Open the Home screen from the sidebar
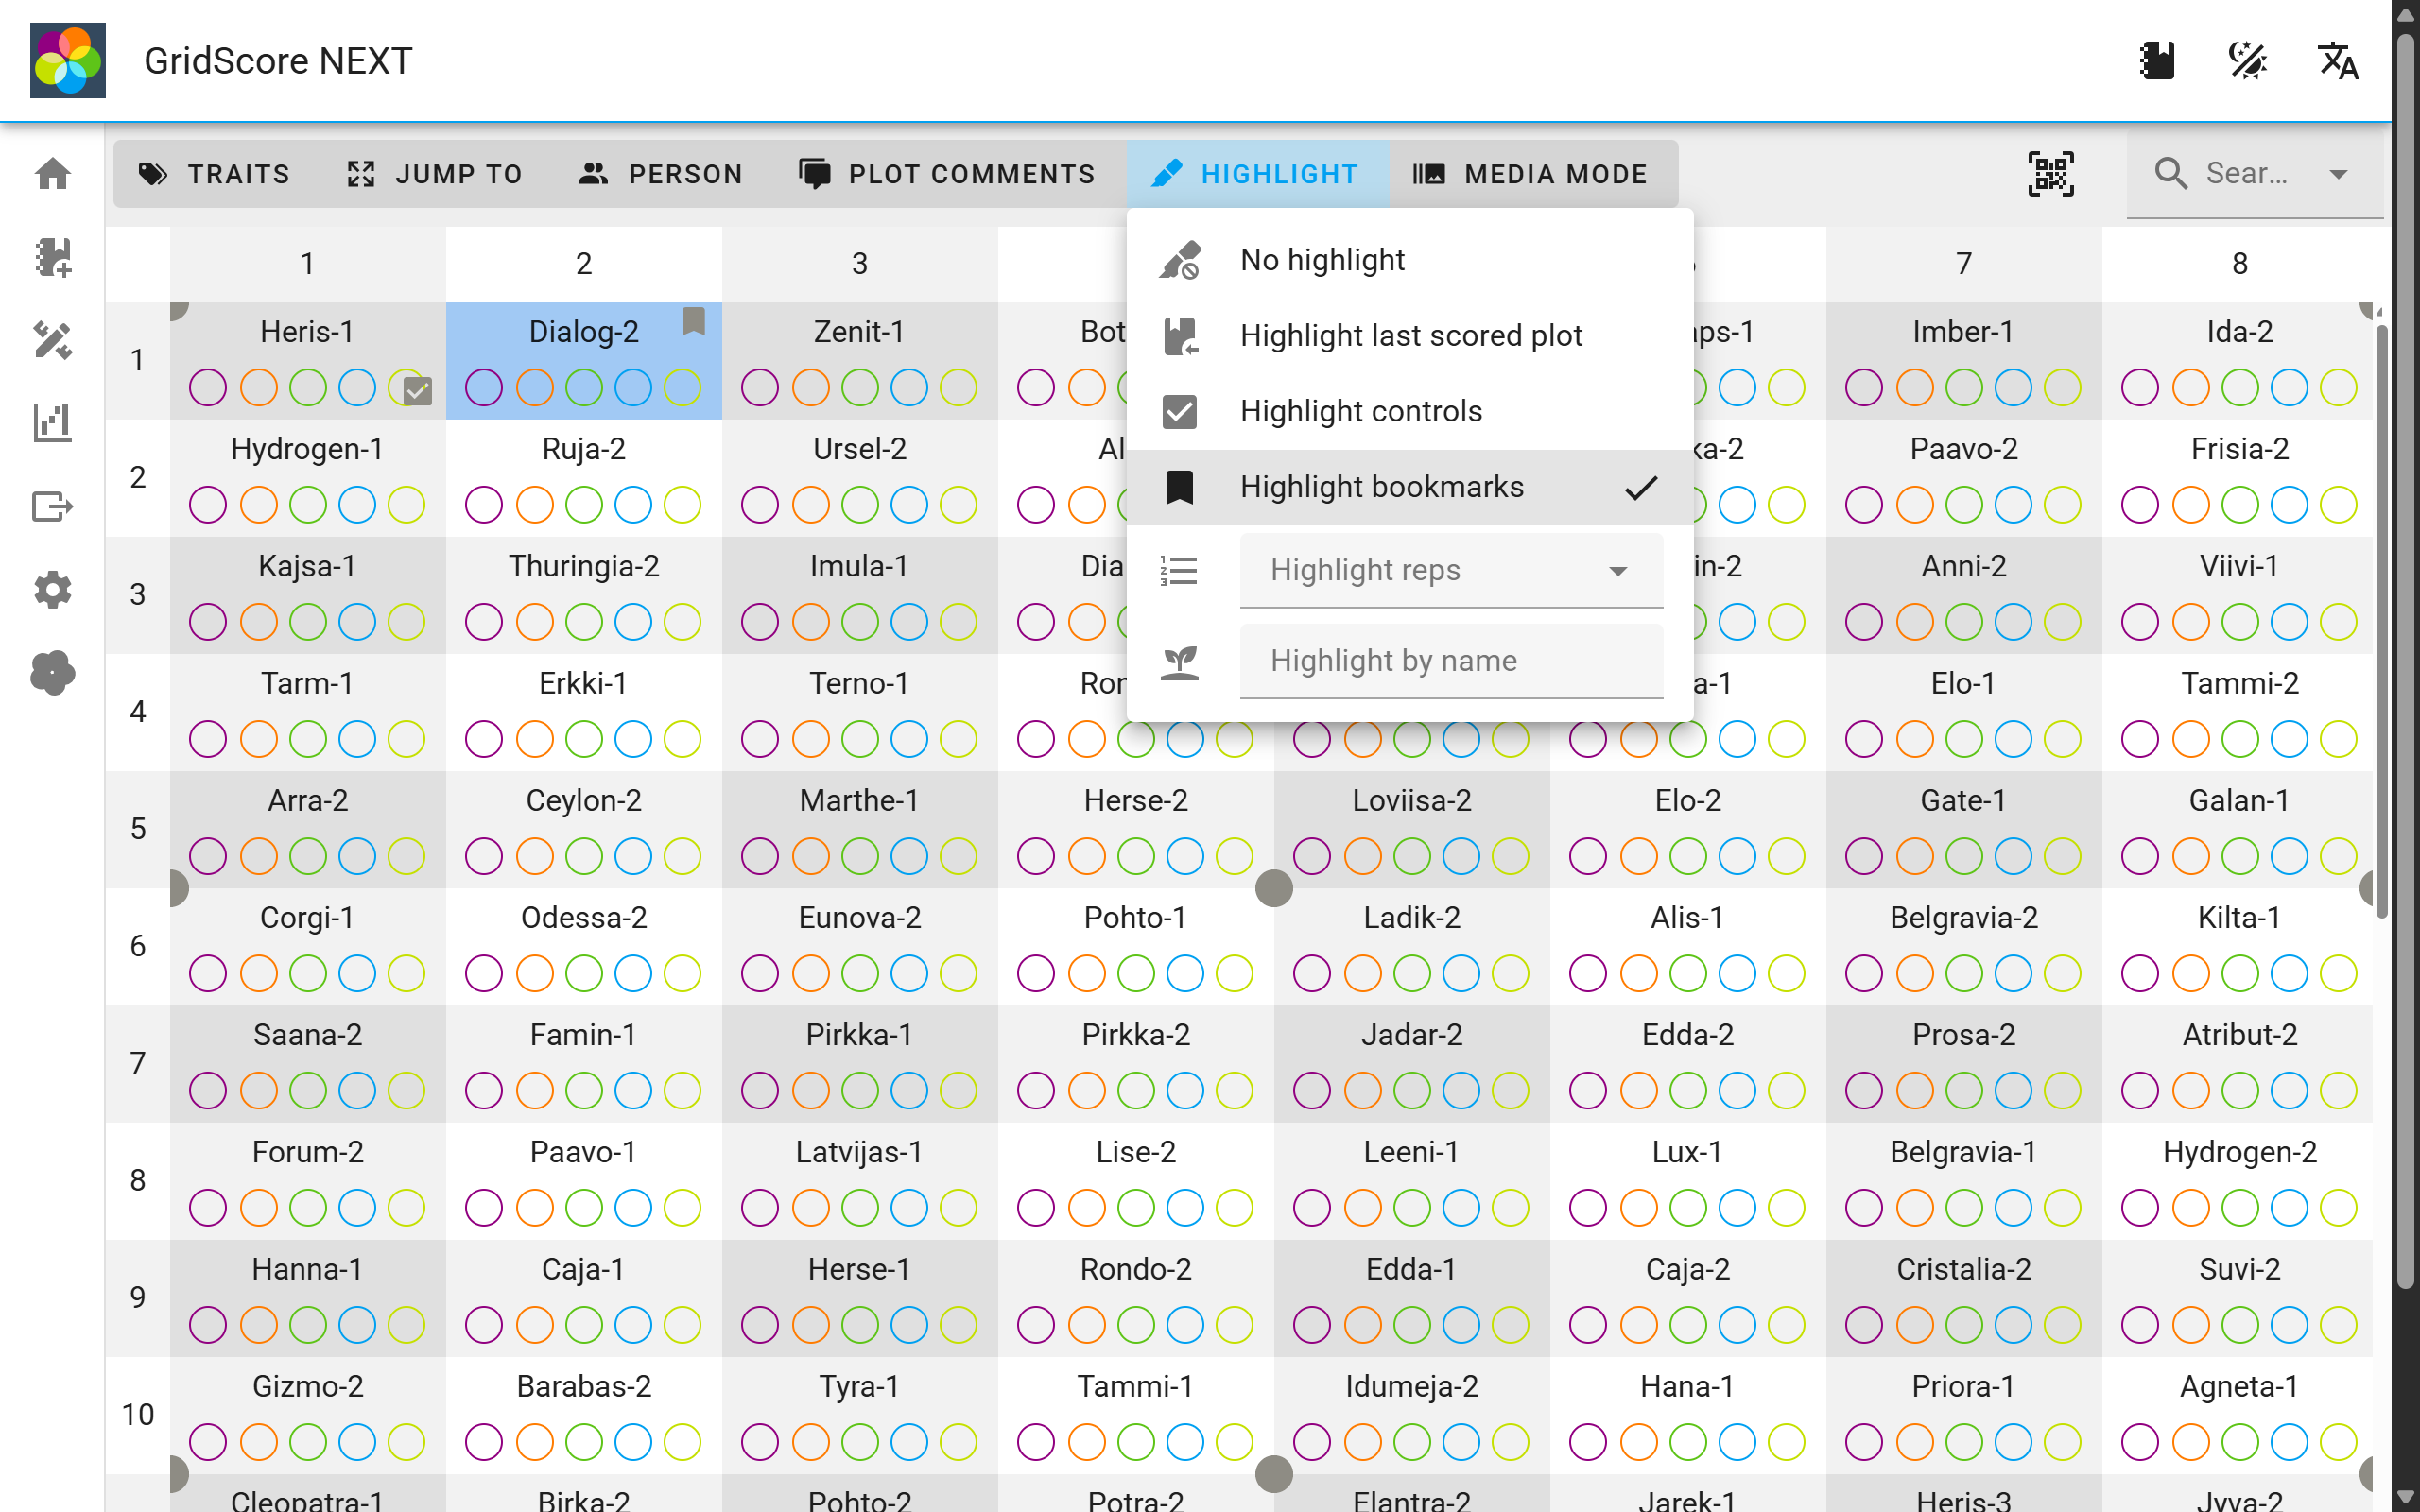 point(51,174)
